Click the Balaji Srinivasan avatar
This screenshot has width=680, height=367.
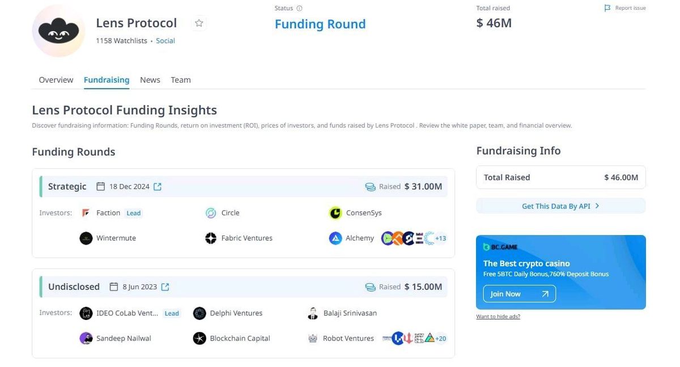[313, 313]
